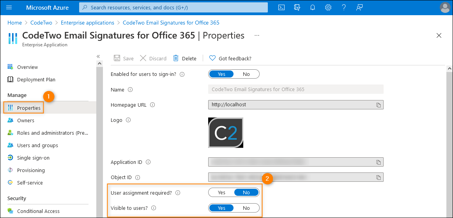453x218 pixels.
Task: Set Enabled for users to sign-in to No
Action: [246, 74]
